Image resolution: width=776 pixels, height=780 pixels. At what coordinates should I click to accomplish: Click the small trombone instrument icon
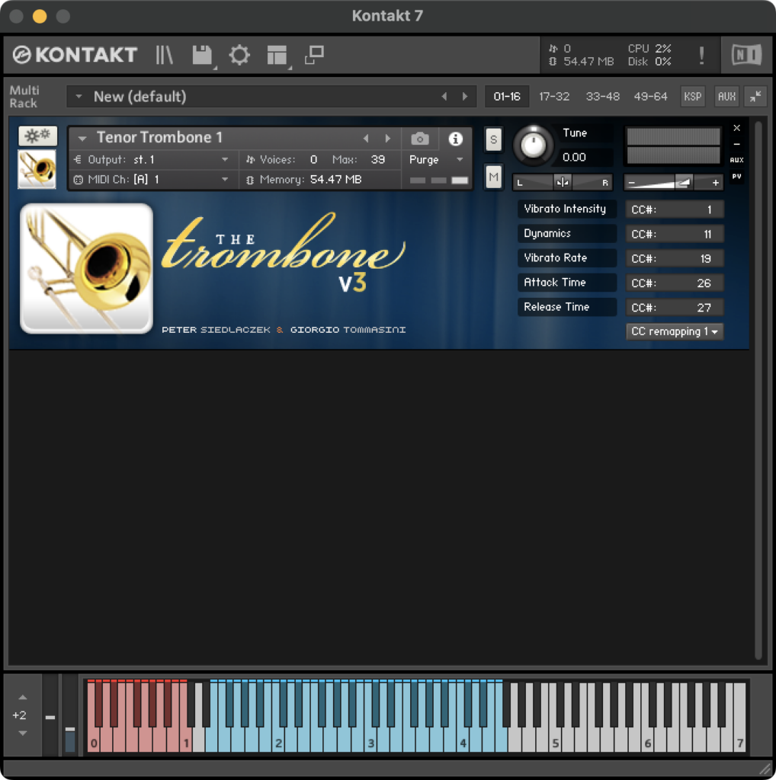(x=37, y=170)
